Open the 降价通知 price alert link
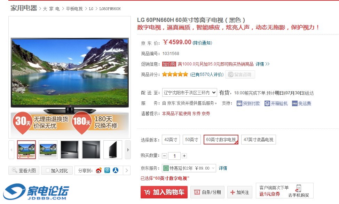The width and height of the screenshot is (339, 204). (202, 43)
